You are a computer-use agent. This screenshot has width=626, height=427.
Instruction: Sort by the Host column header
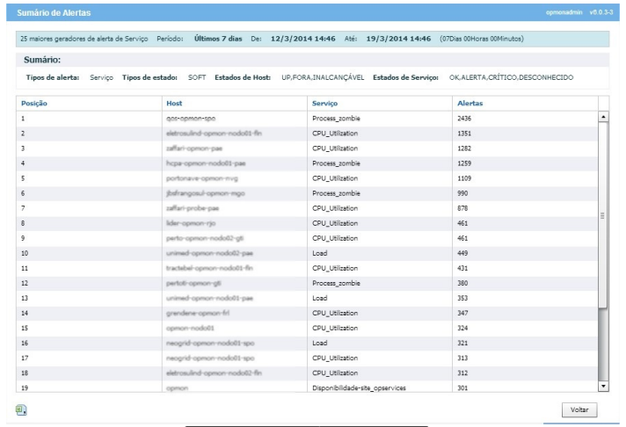tap(174, 103)
